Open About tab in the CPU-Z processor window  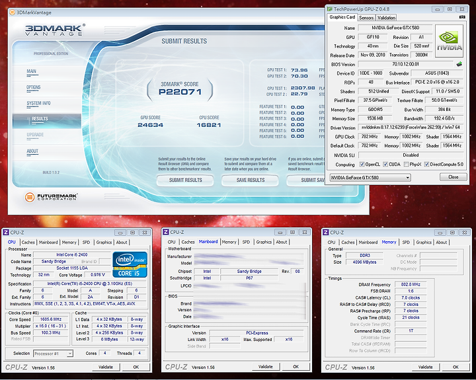pyautogui.click(x=122, y=242)
